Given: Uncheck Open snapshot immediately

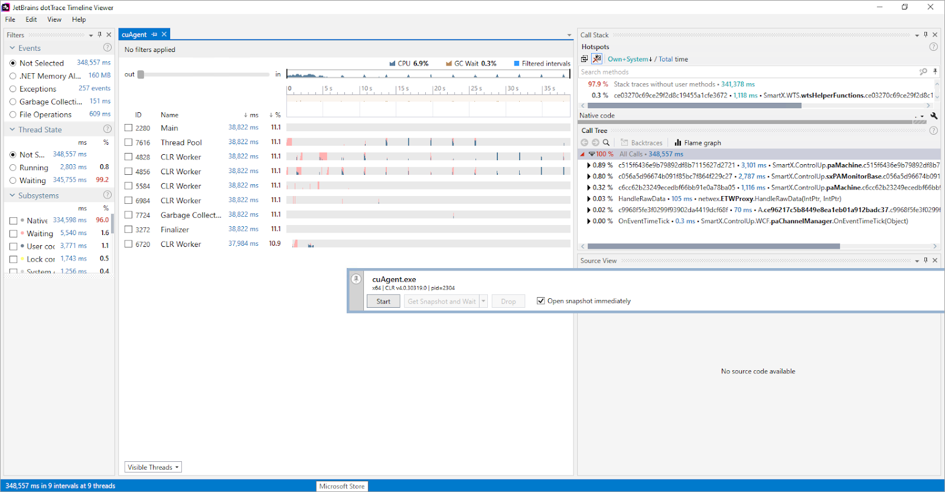Looking at the screenshot, I should click(540, 301).
